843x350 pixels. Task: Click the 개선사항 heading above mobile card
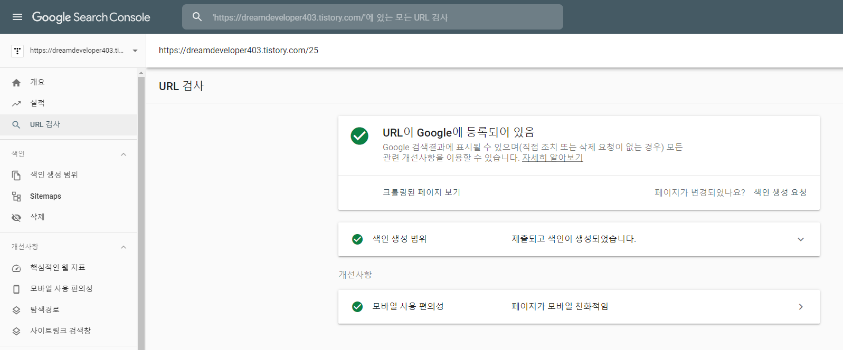coord(355,275)
